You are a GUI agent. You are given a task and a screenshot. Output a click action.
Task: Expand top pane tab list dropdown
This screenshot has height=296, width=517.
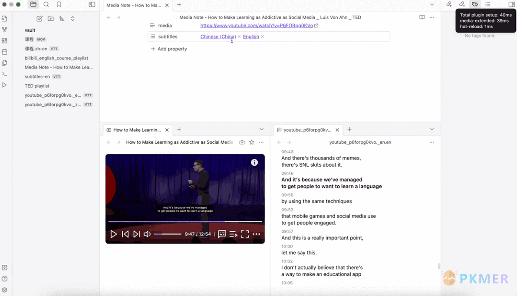(432, 5)
